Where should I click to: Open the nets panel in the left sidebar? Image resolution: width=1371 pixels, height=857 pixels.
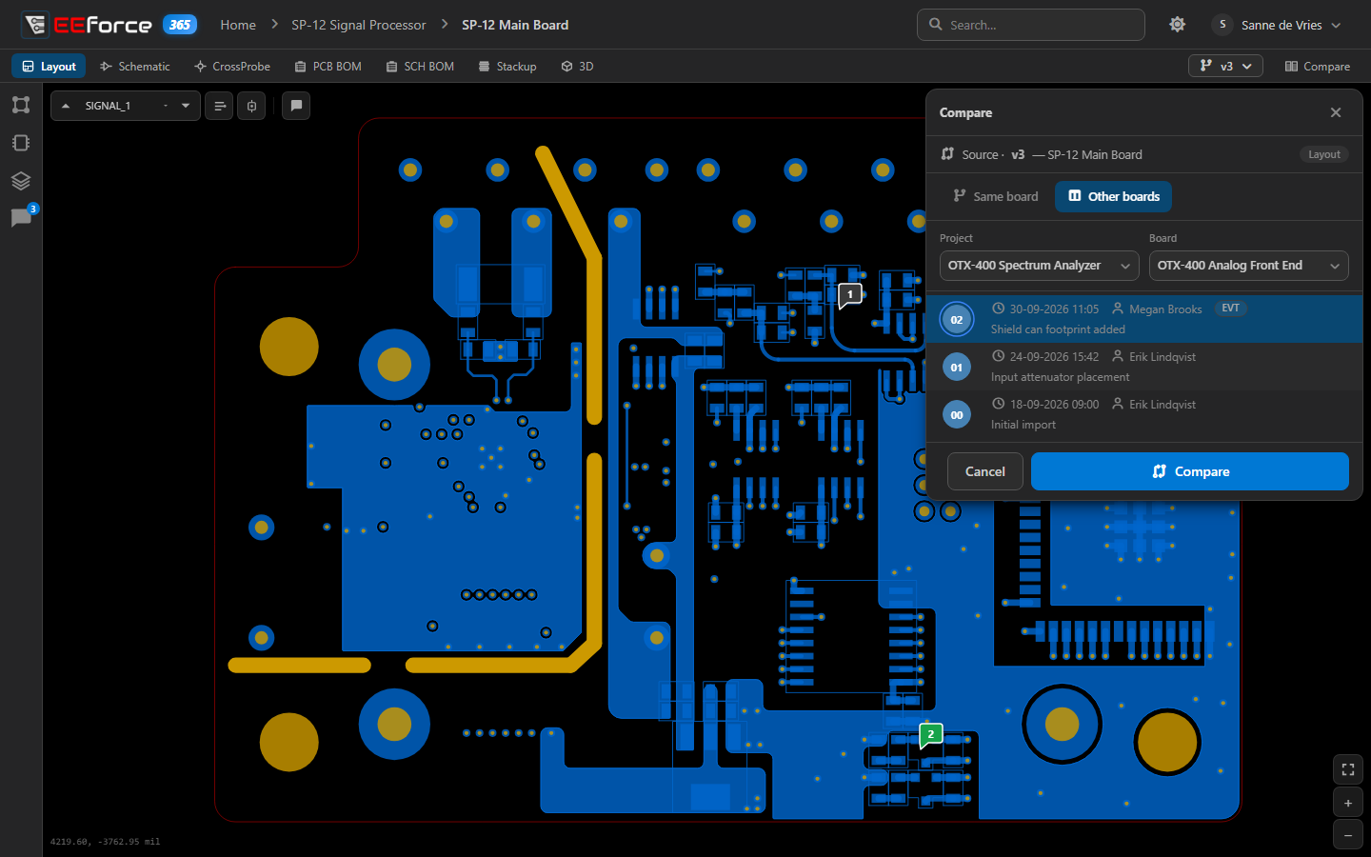tap(21, 105)
